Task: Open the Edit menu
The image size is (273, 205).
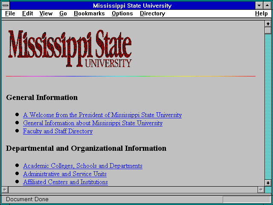Action: point(27,14)
